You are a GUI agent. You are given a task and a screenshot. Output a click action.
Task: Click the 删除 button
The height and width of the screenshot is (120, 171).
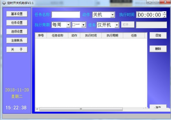click(158, 49)
